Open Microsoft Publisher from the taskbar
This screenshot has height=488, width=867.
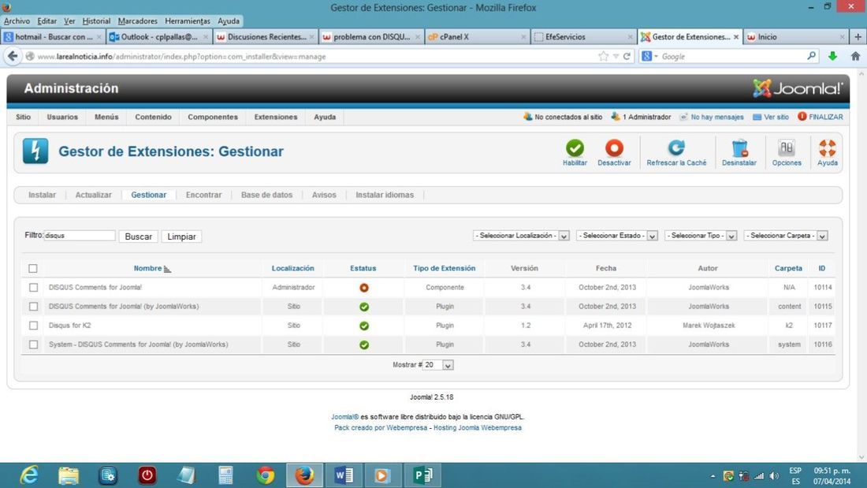[422, 475]
